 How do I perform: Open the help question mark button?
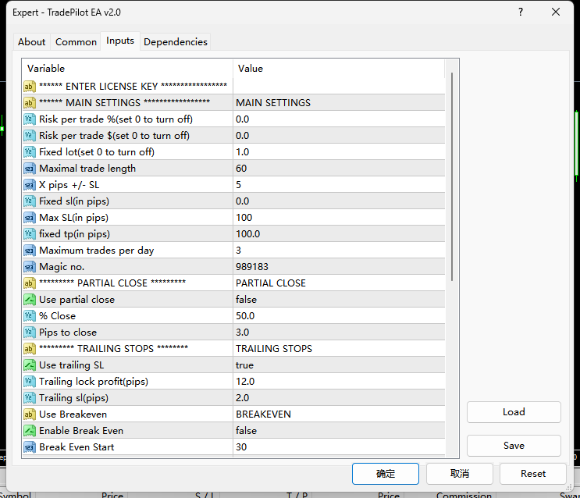coord(521,12)
